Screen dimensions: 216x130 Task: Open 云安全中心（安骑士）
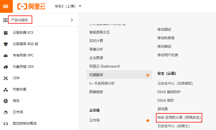coord(174,126)
